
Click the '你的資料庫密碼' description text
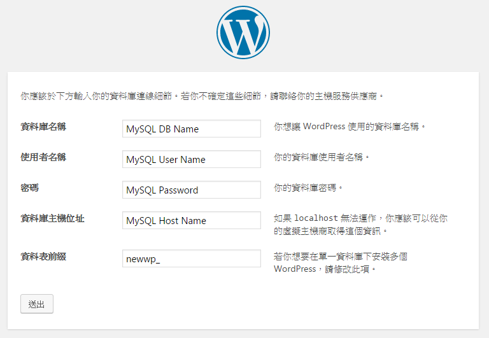click(308, 188)
